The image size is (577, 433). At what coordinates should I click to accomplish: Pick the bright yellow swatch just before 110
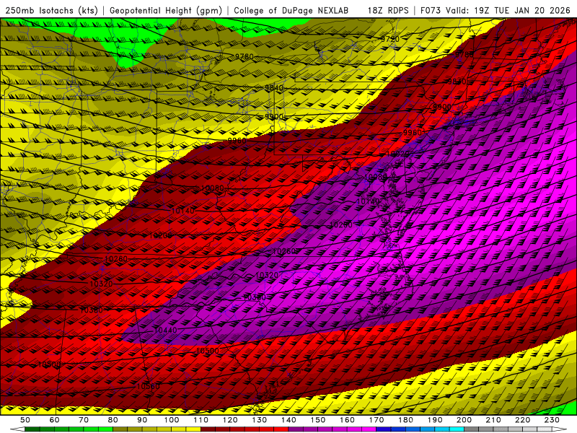click(x=193, y=429)
